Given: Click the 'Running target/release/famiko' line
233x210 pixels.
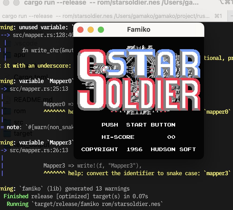Looking at the screenshot, I should (85, 204).
